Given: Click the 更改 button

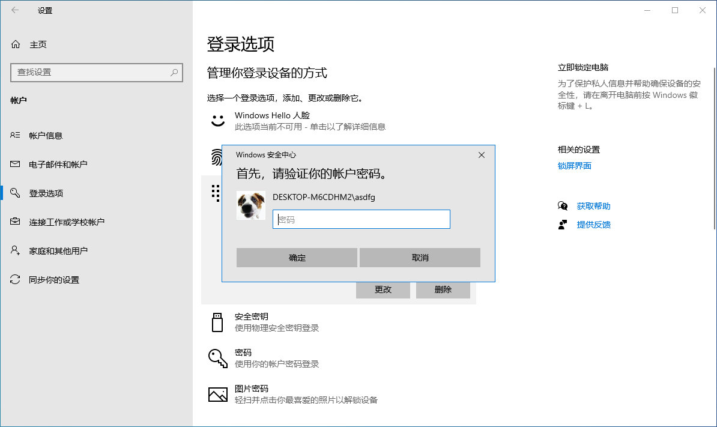Looking at the screenshot, I should pos(383,289).
